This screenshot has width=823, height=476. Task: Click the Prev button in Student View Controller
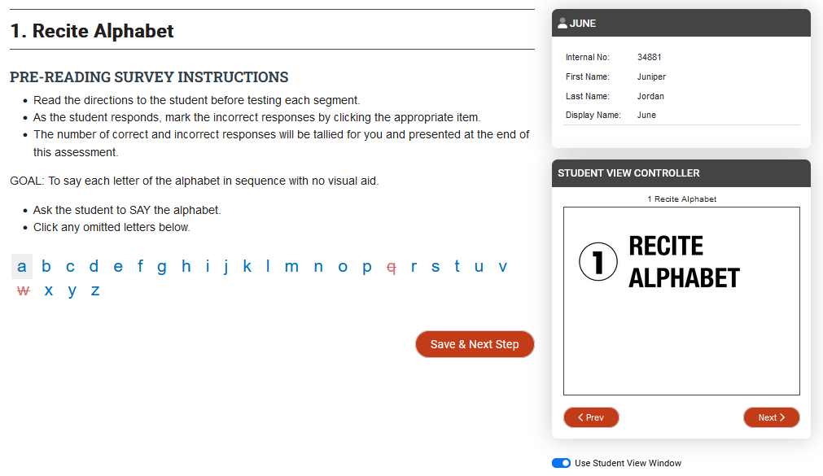(x=591, y=417)
